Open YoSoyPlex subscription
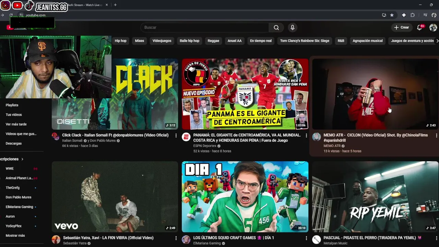This screenshot has width=439, height=247. tap(14, 226)
